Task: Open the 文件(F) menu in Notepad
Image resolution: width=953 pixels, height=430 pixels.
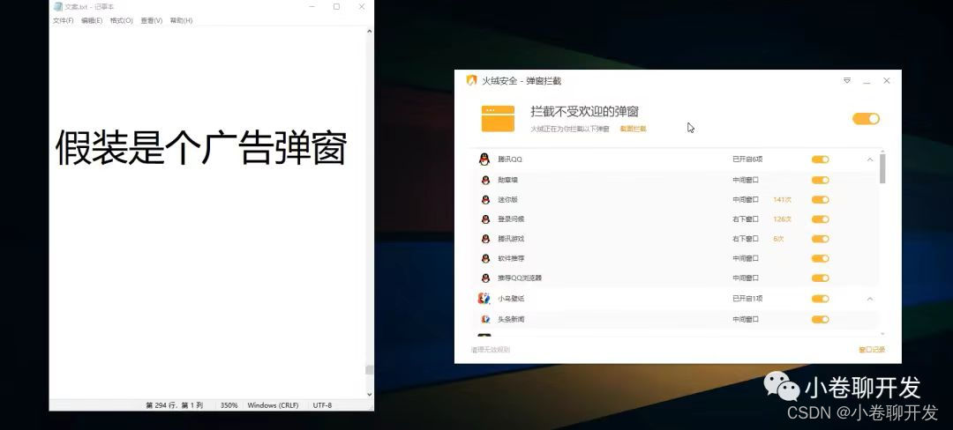Action: 64,20
